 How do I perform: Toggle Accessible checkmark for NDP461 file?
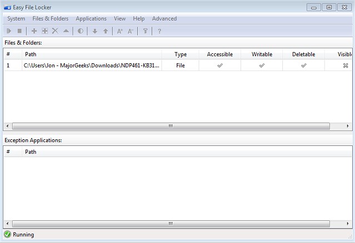tap(220, 65)
